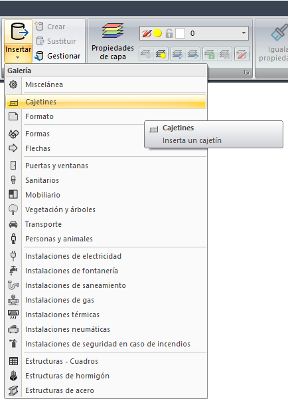Open the Gestionar library command

pyautogui.click(x=58, y=56)
